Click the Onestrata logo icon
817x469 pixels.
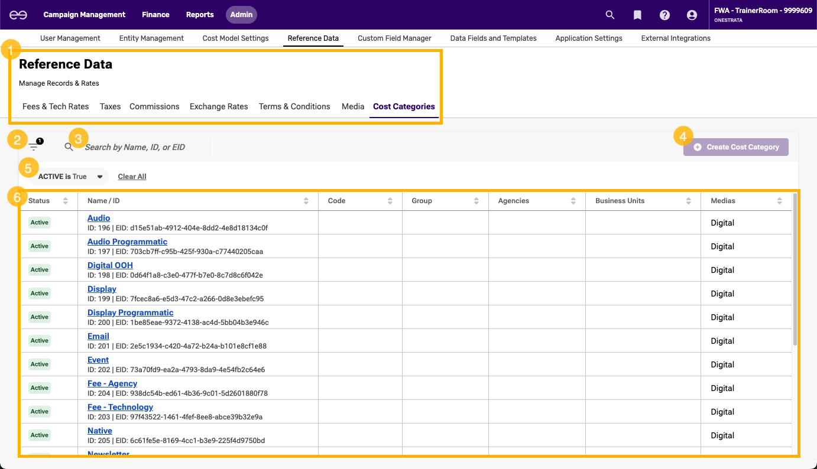(17, 15)
